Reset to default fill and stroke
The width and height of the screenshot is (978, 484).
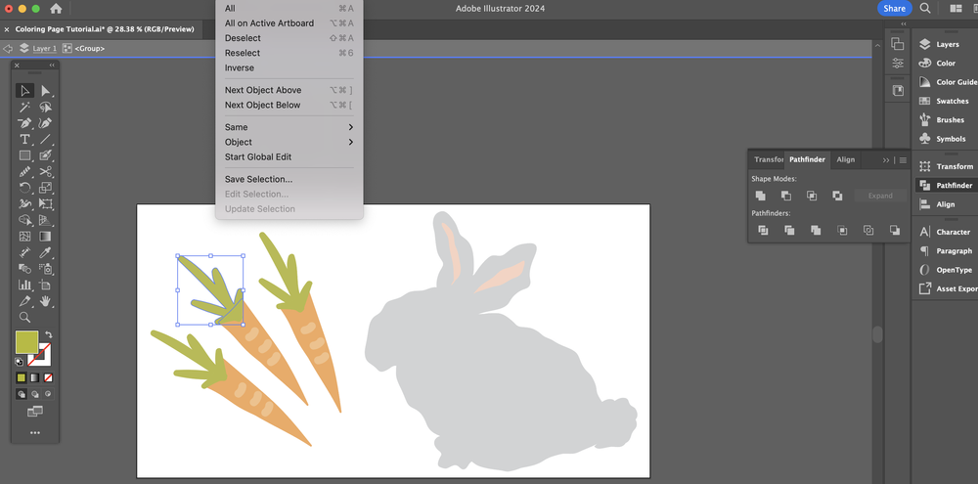[20, 362]
